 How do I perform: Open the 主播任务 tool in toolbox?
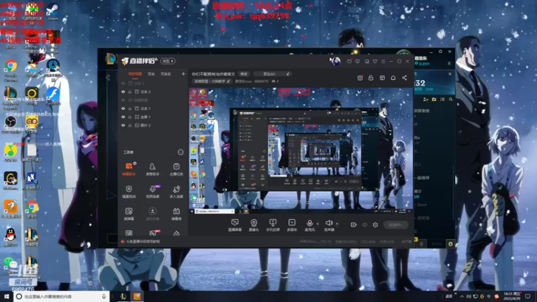(x=176, y=169)
